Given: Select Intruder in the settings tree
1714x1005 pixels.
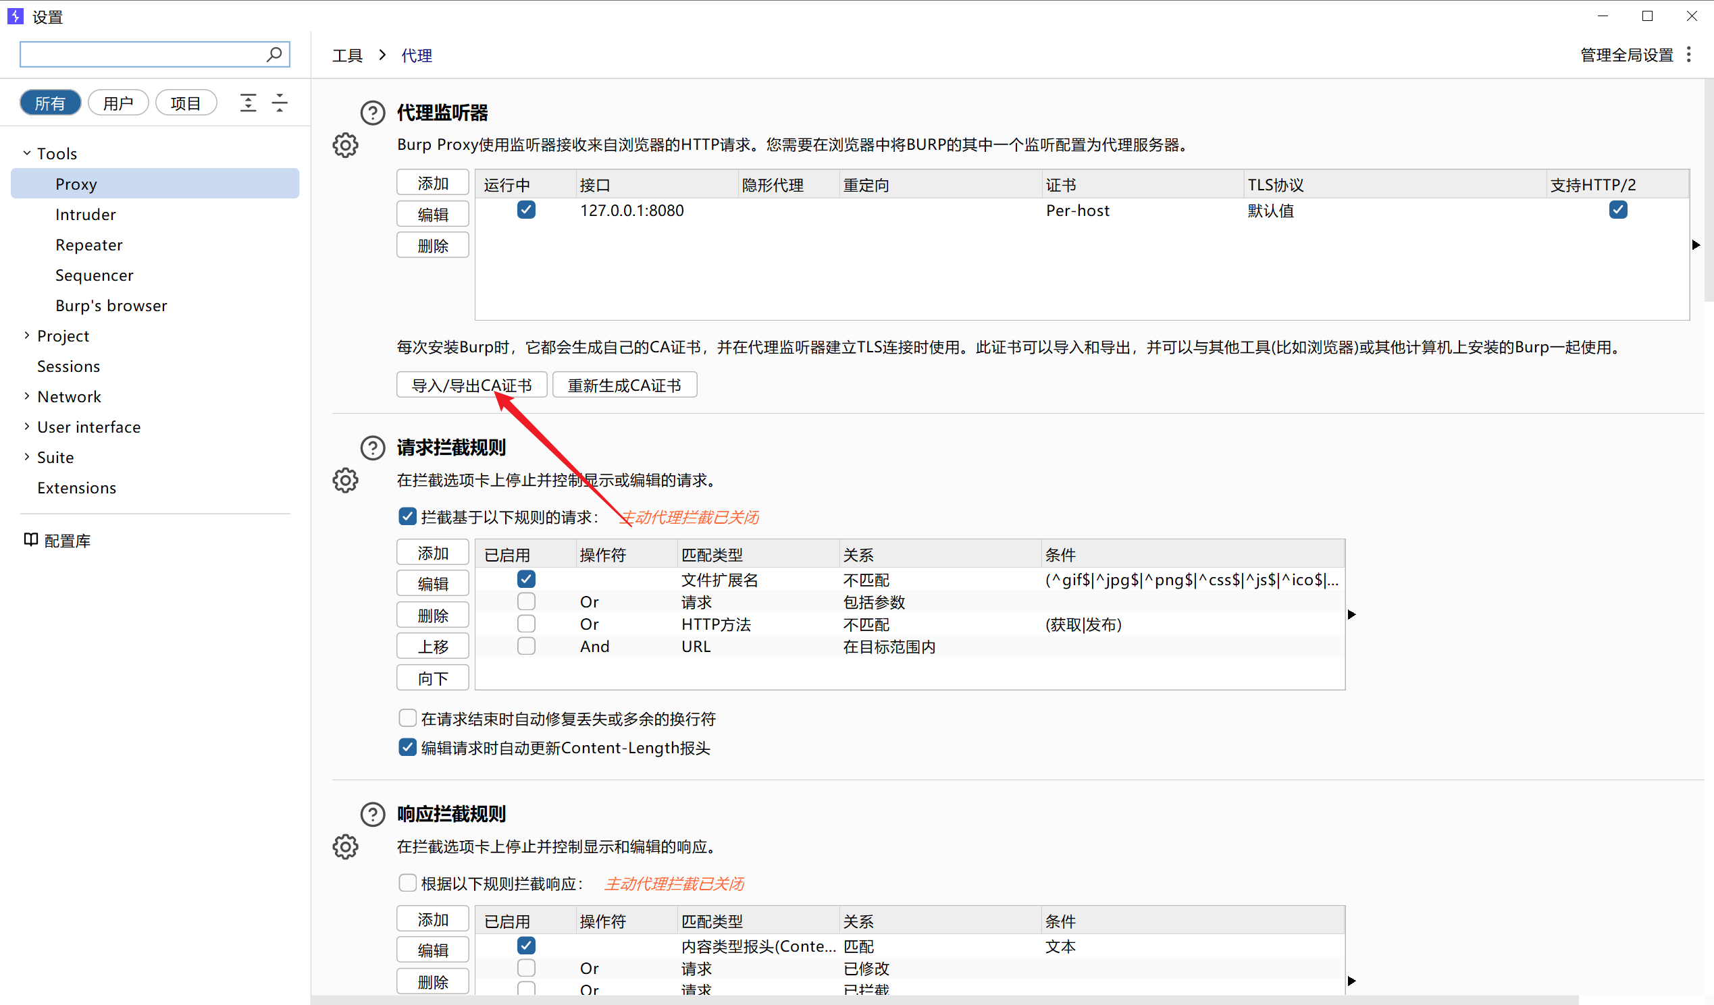Looking at the screenshot, I should (x=86, y=215).
